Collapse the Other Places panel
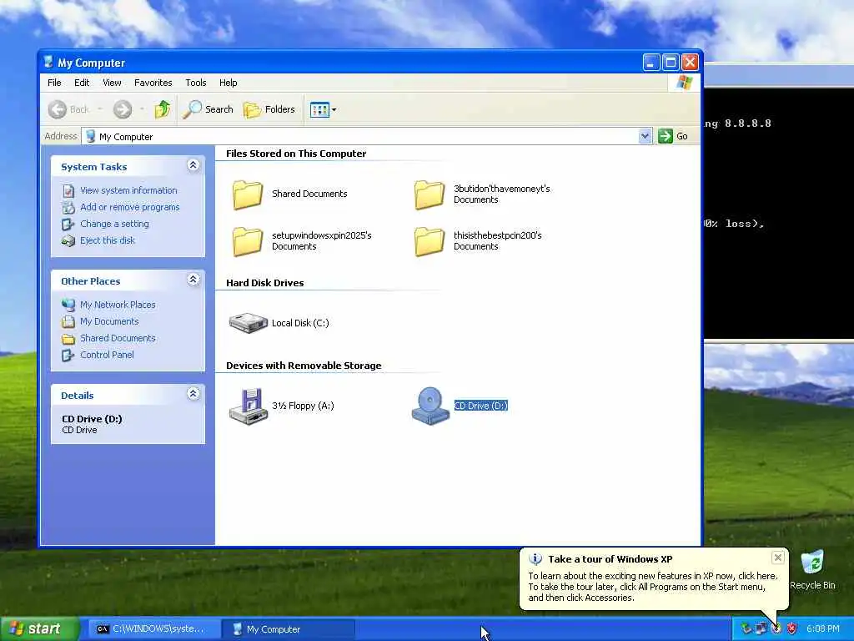Image resolution: width=854 pixels, height=641 pixels. (193, 280)
